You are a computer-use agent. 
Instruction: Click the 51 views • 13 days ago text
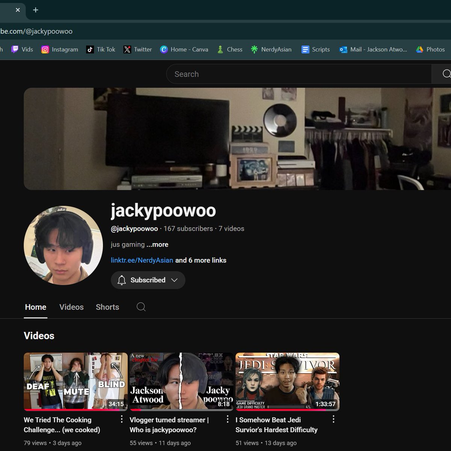(266, 443)
